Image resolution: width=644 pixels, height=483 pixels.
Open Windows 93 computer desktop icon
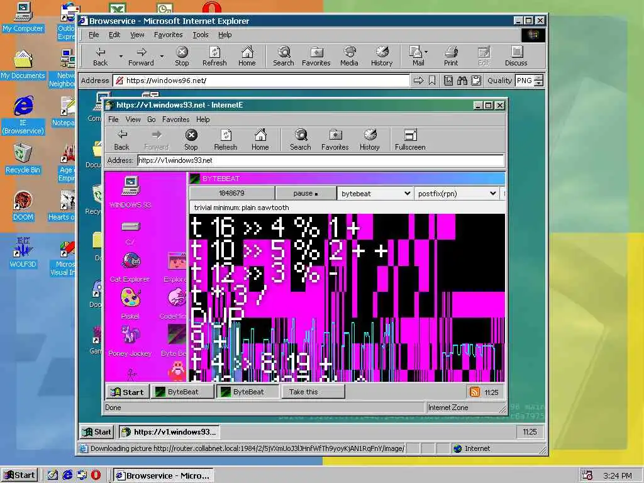click(131, 192)
